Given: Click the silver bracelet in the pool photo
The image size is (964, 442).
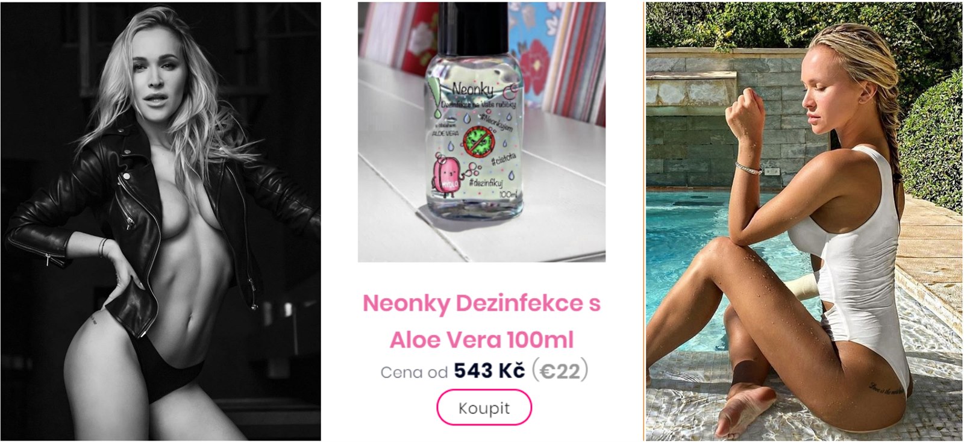Looking at the screenshot, I should [748, 168].
